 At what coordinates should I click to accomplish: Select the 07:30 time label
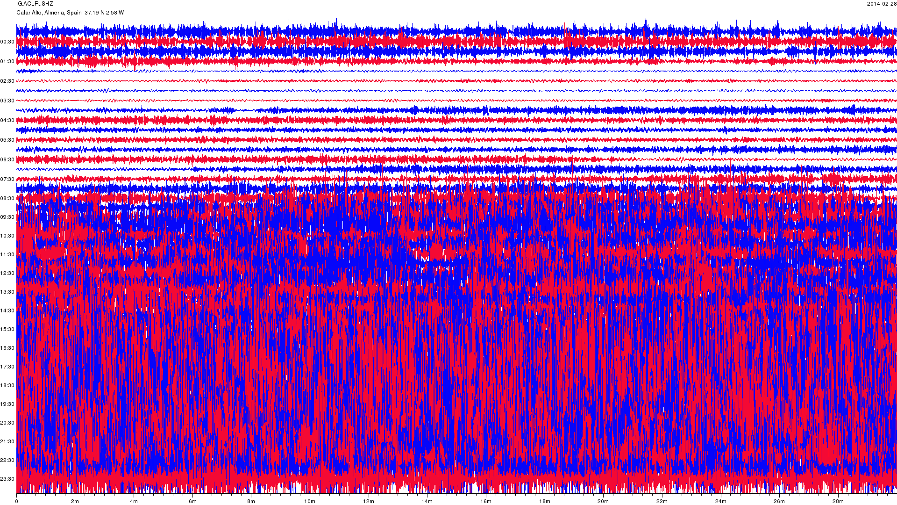tap(7, 180)
